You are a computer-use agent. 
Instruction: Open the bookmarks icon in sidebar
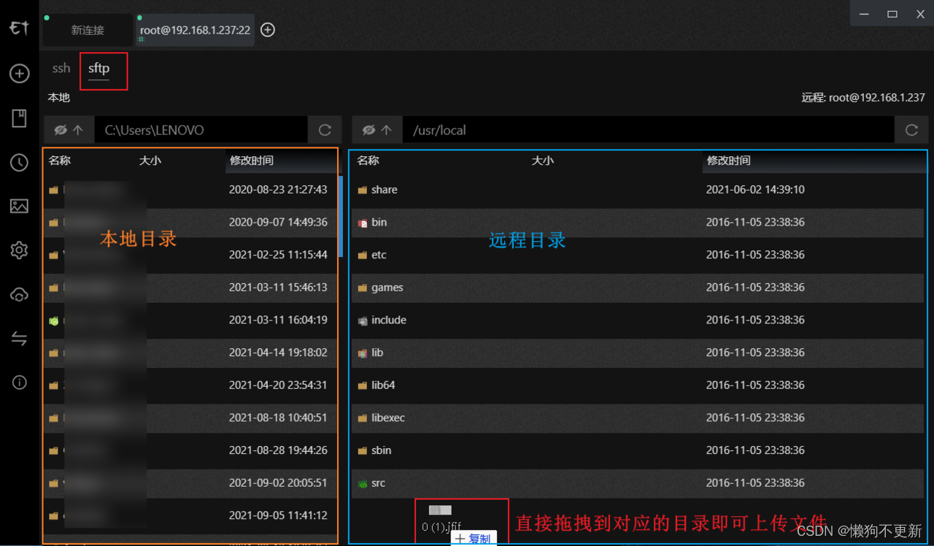19,118
